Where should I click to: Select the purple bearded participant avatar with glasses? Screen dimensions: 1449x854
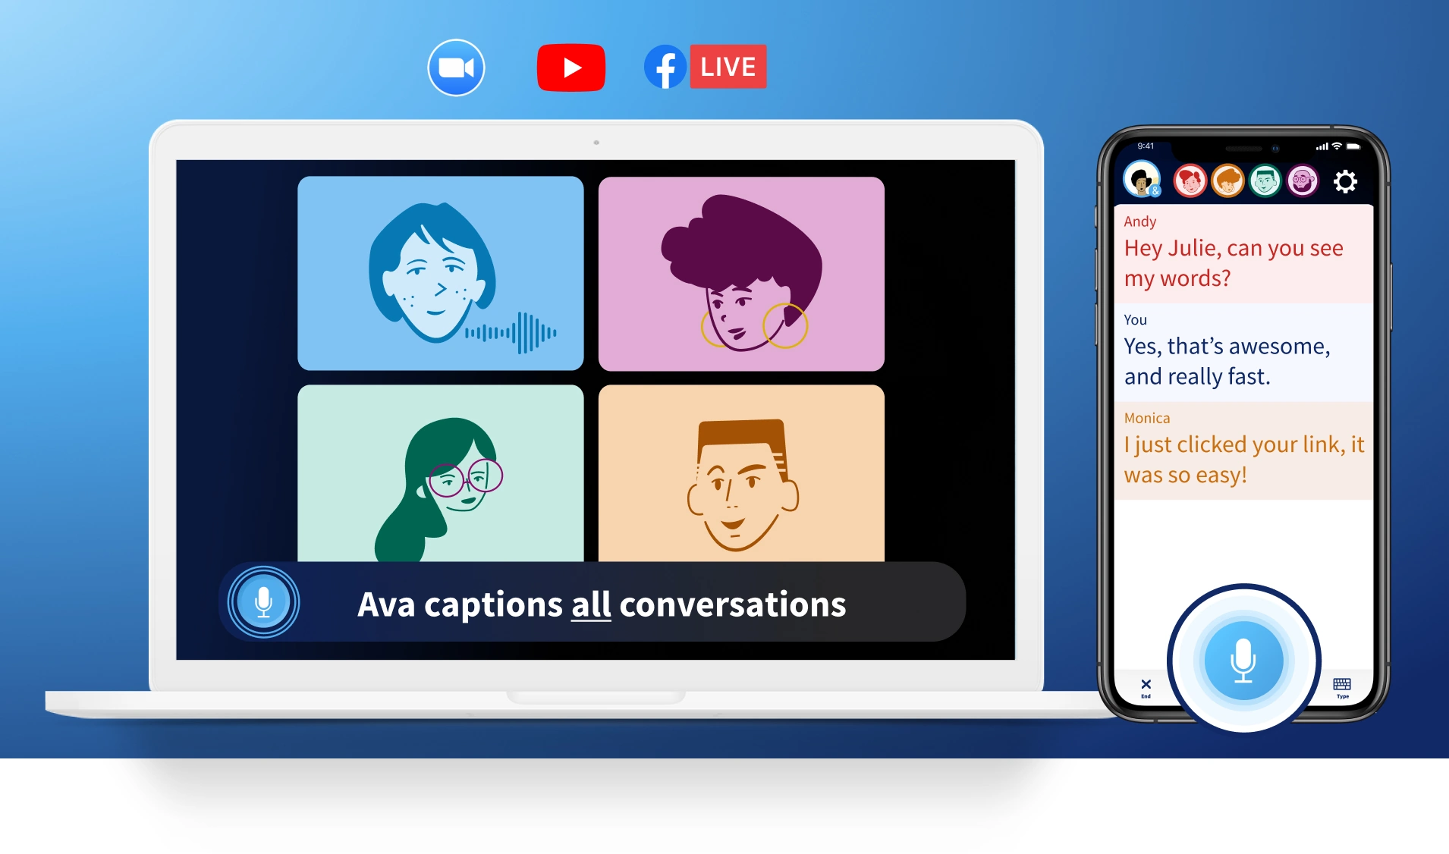click(x=1303, y=181)
